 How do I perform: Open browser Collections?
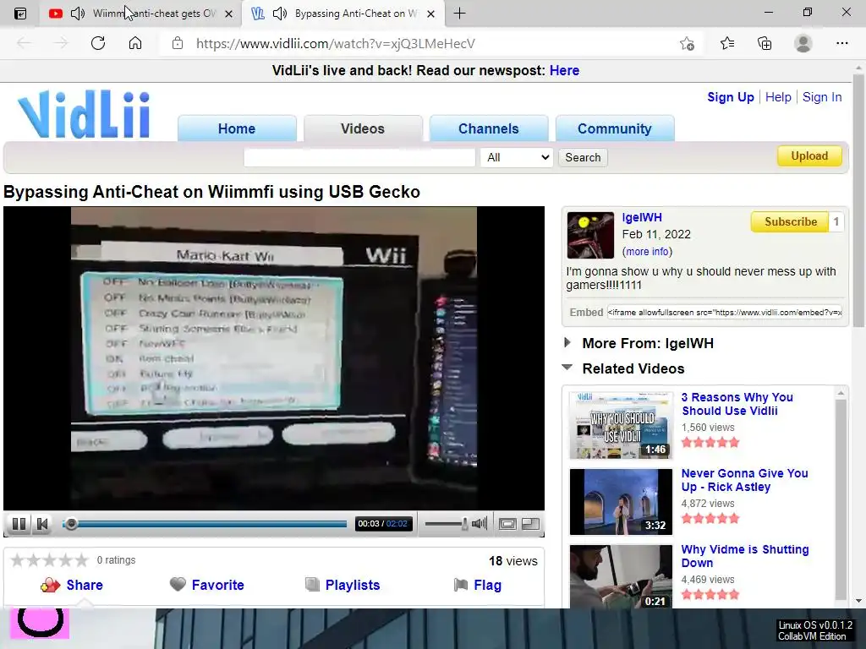765,43
